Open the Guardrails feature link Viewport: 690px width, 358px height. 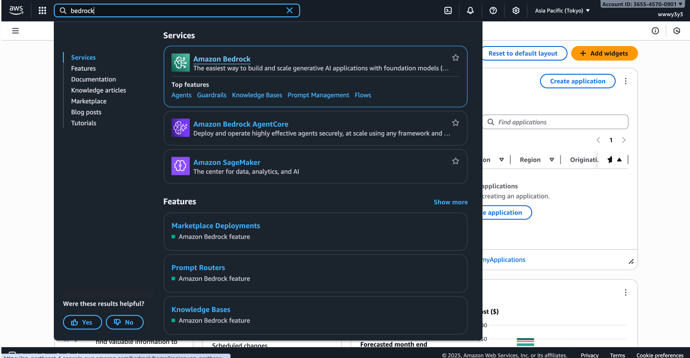[x=212, y=95]
